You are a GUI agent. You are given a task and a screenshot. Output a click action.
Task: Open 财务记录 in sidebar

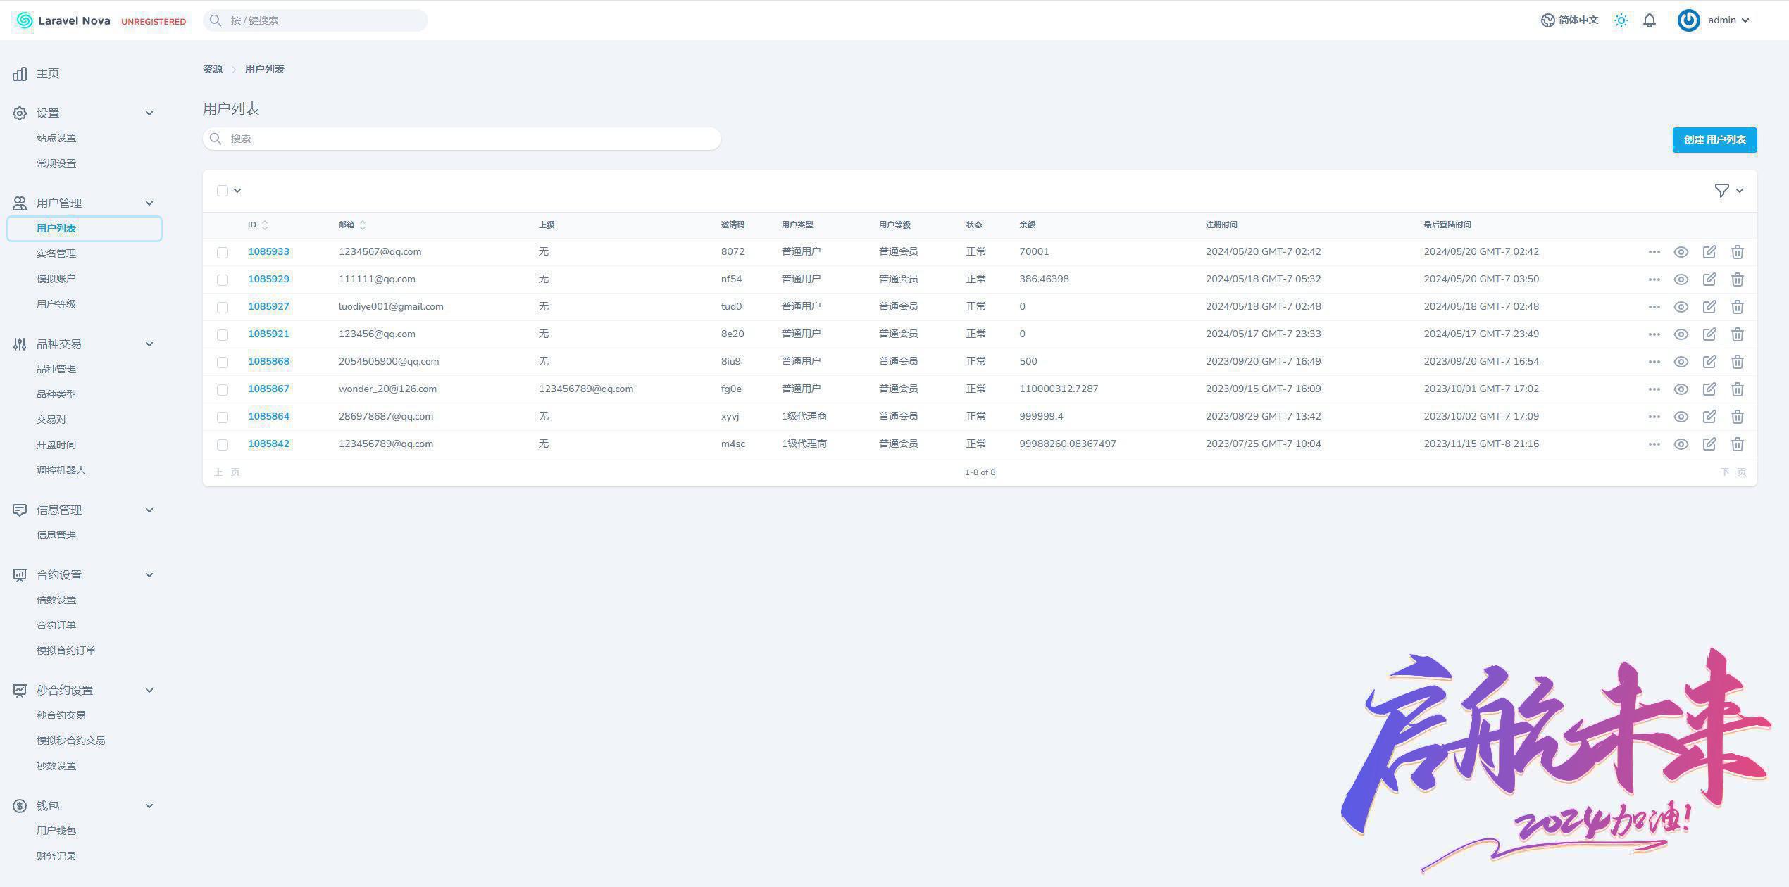56,856
